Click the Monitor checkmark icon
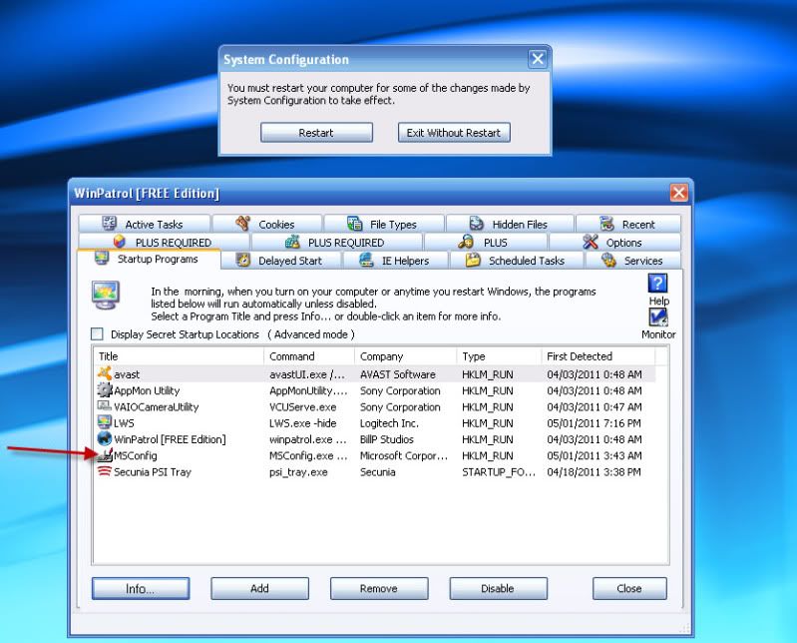 (x=657, y=318)
